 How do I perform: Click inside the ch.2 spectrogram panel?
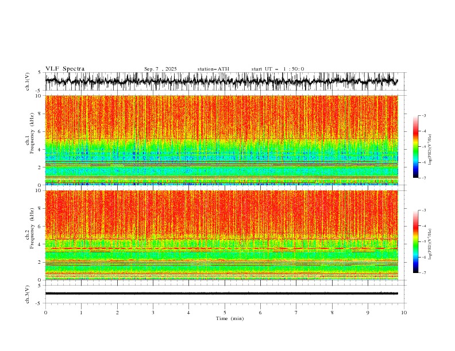coord(221,235)
